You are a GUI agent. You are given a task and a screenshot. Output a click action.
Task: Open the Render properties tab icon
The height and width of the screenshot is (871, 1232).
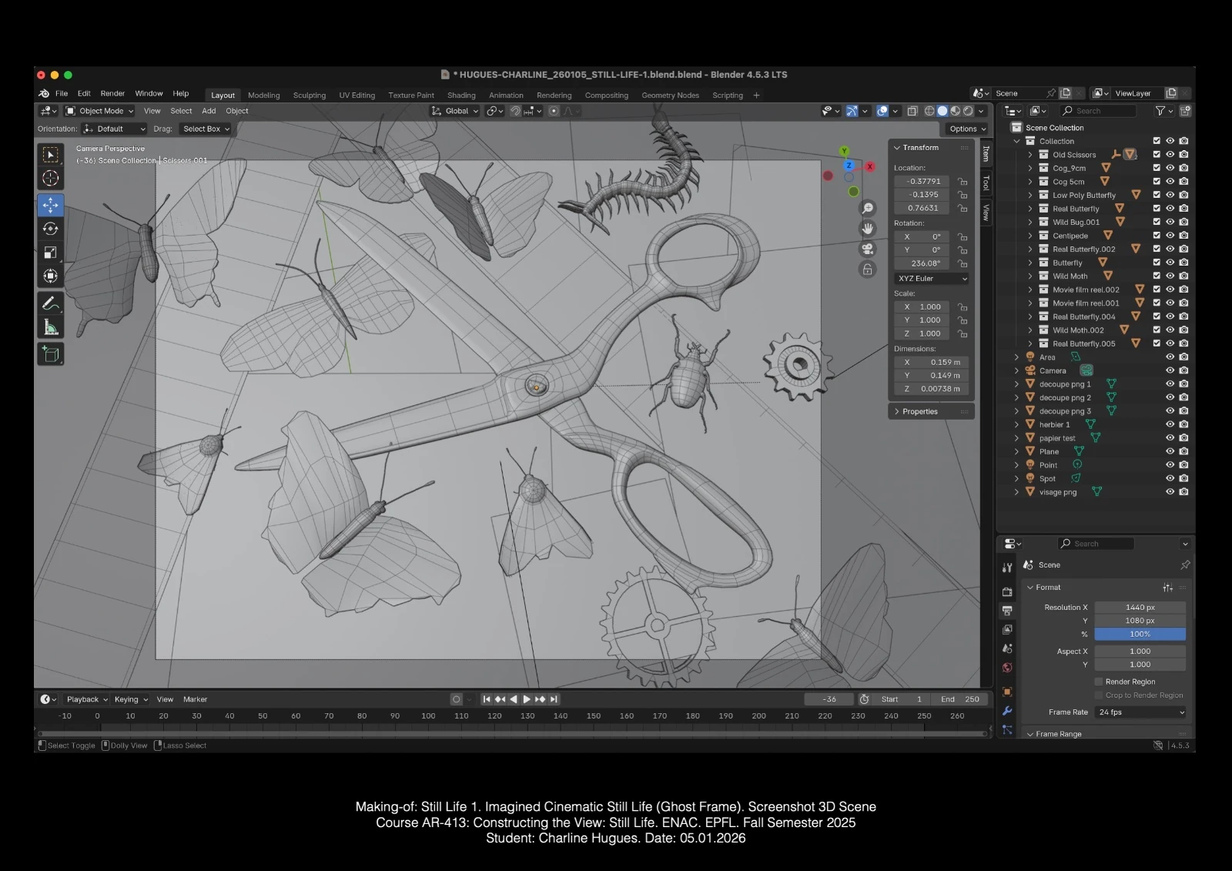click(1007, 591)
